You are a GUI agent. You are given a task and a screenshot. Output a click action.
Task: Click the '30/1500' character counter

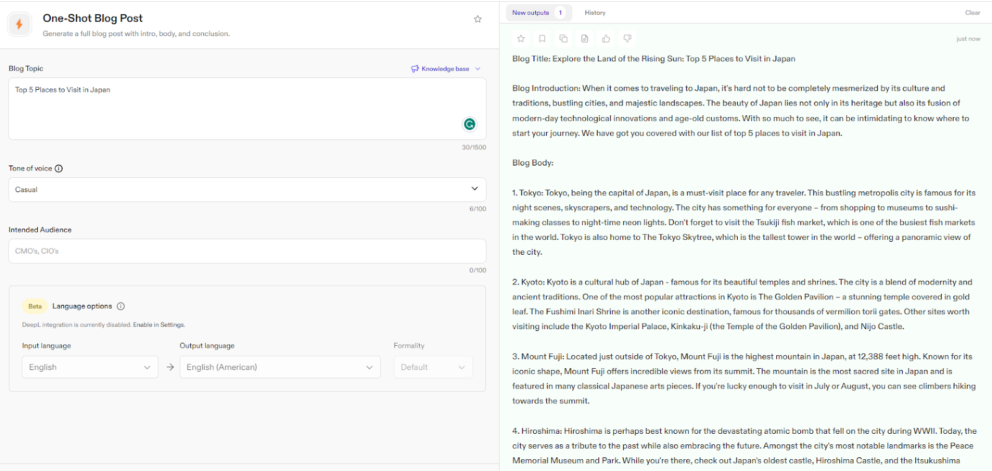(x=474, y=147)
